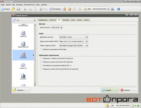This screenshot has height=108, width=141.
Task: Click the green arrow icon in the status bar
Action: click(136, 106)
